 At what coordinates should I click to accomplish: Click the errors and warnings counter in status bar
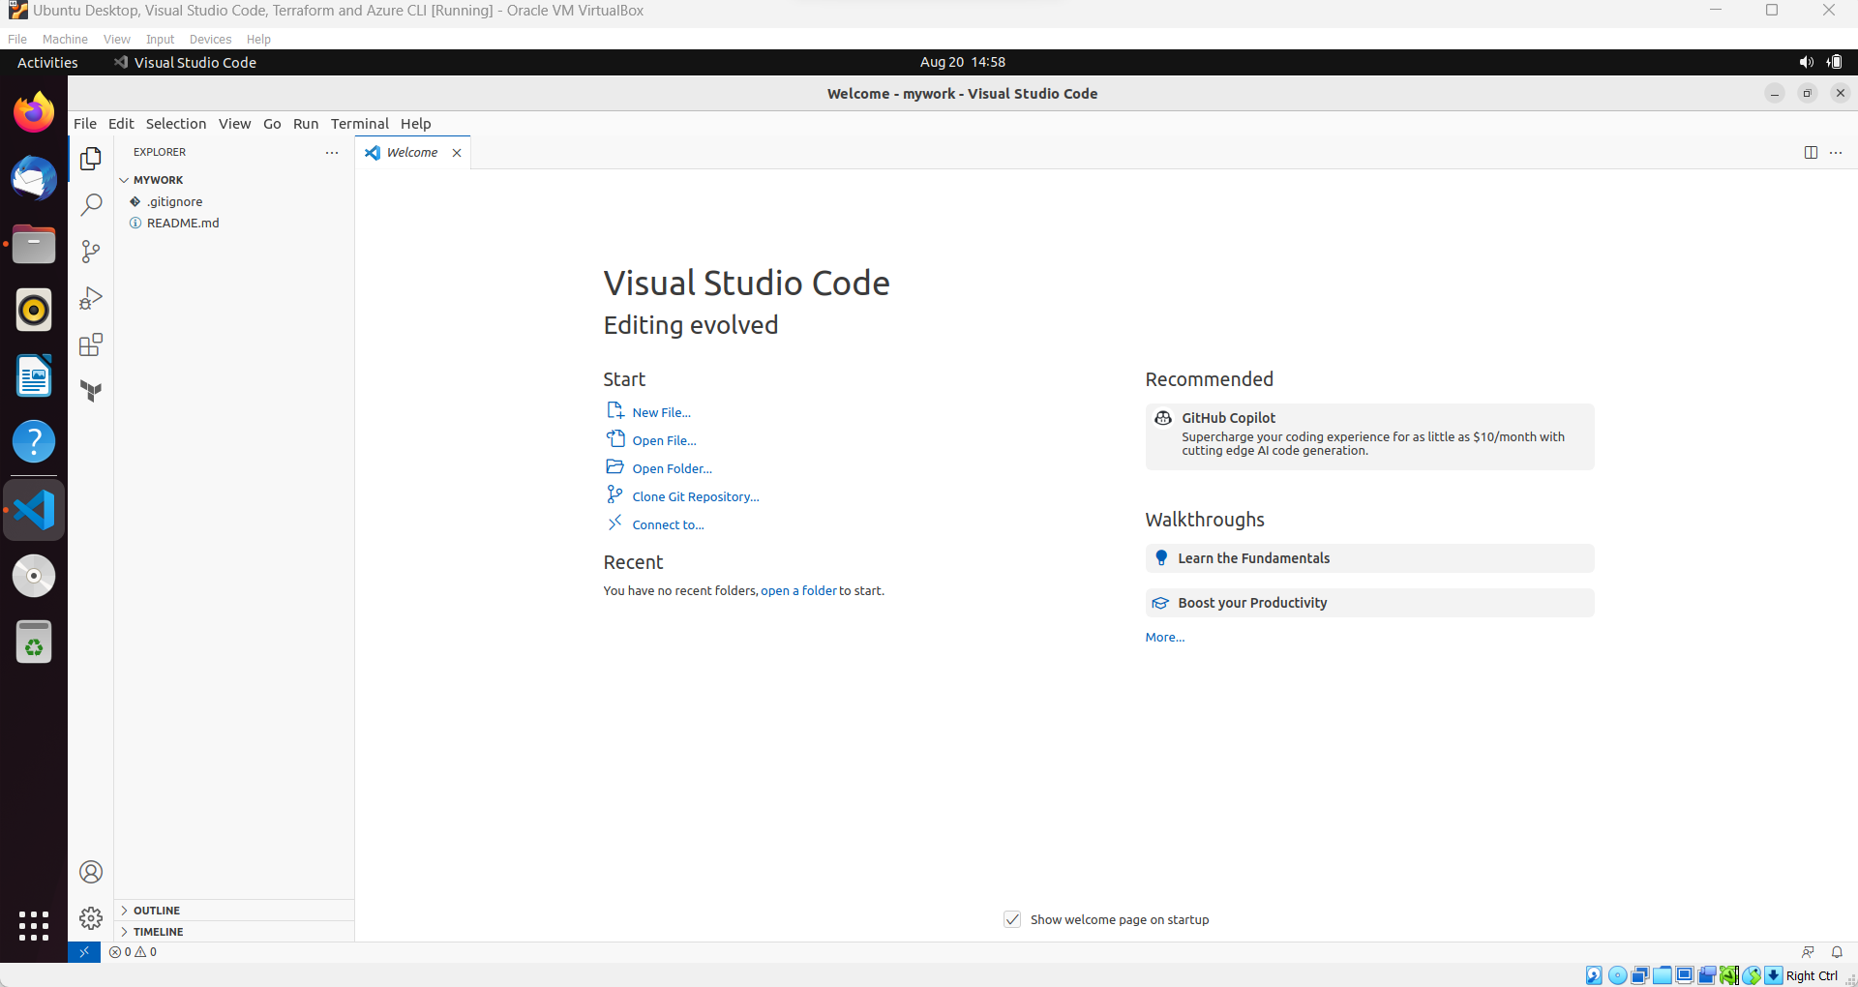tap(133, 951)
